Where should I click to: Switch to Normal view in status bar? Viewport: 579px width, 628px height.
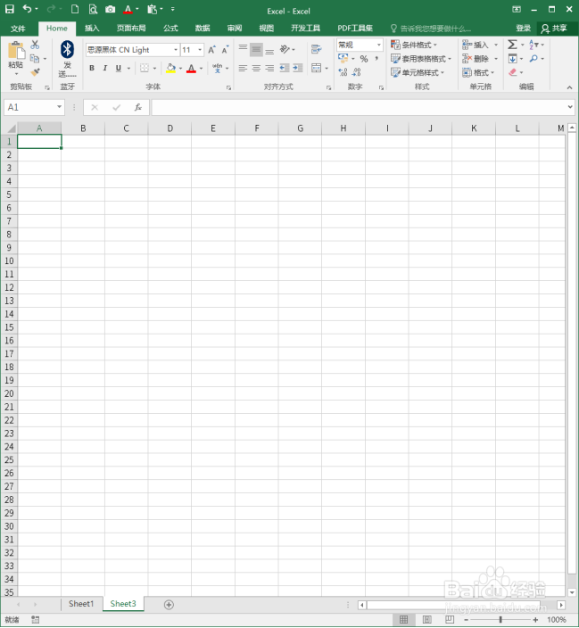pos(403,620)
